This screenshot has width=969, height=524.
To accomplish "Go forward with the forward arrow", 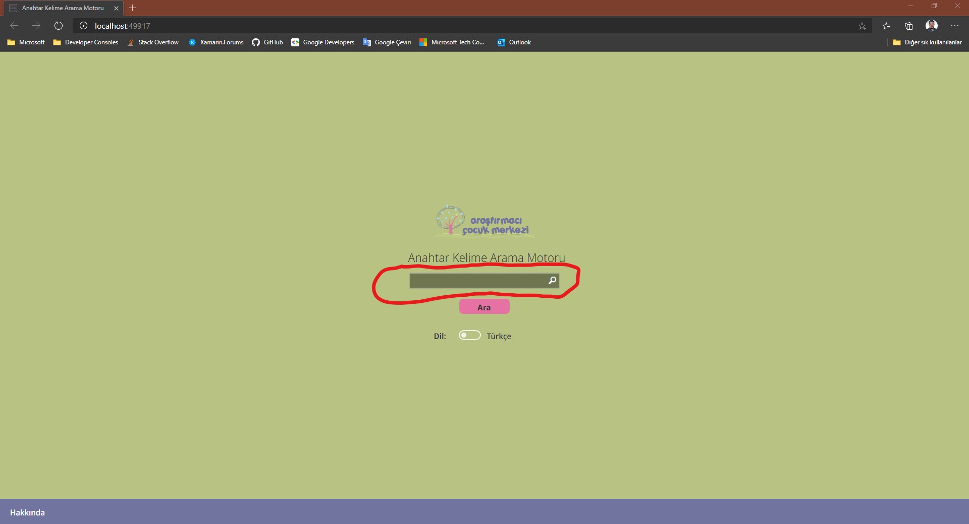I will [36, 26].
